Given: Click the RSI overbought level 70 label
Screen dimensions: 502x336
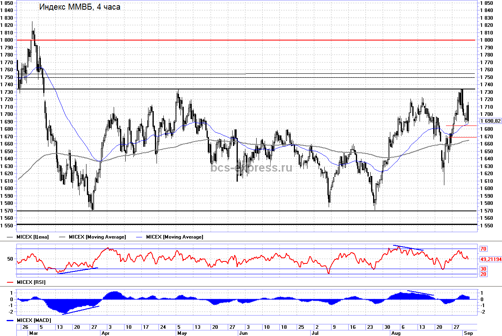Looking at the screenshot, I should pos(483,249).
